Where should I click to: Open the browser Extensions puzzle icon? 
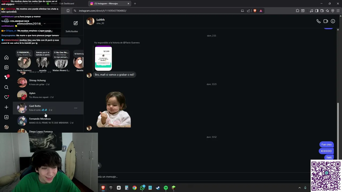[x=297, y=11]
